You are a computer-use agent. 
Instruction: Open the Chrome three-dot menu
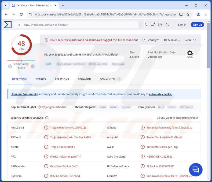coord(206,14)
